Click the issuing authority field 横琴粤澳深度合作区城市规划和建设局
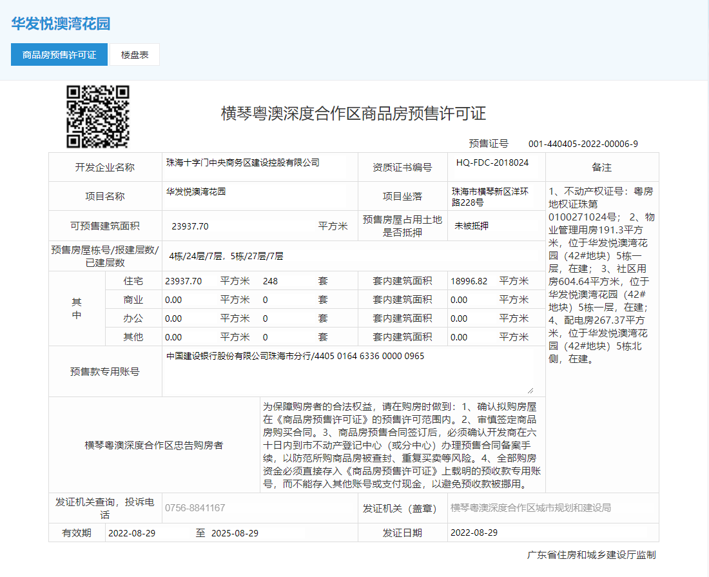The image size is (709, 577). [x=530, y=508]
